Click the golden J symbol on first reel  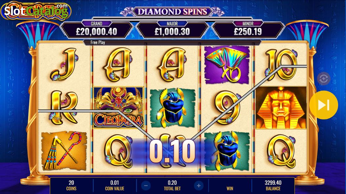pos(64,64)
